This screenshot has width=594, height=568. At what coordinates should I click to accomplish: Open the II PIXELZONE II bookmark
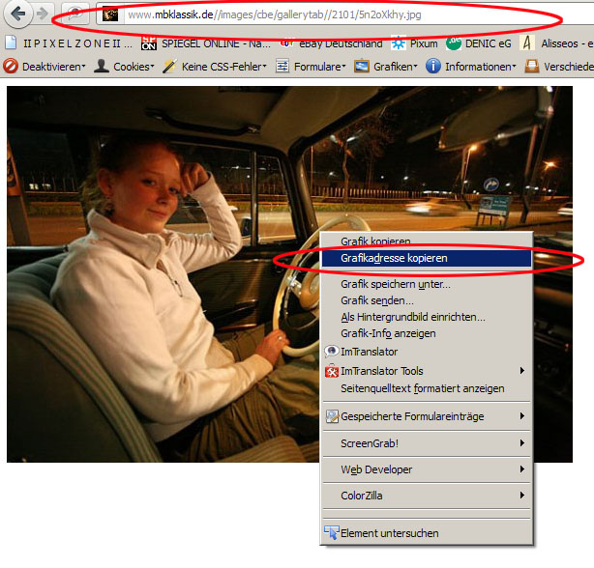tap(70, 43)
